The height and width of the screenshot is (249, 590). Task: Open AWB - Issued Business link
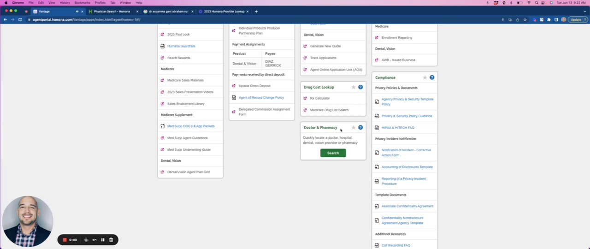click(398, 60)
